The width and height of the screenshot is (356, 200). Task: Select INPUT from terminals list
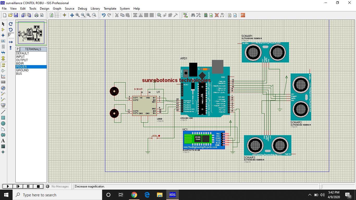tap(31, 57)
